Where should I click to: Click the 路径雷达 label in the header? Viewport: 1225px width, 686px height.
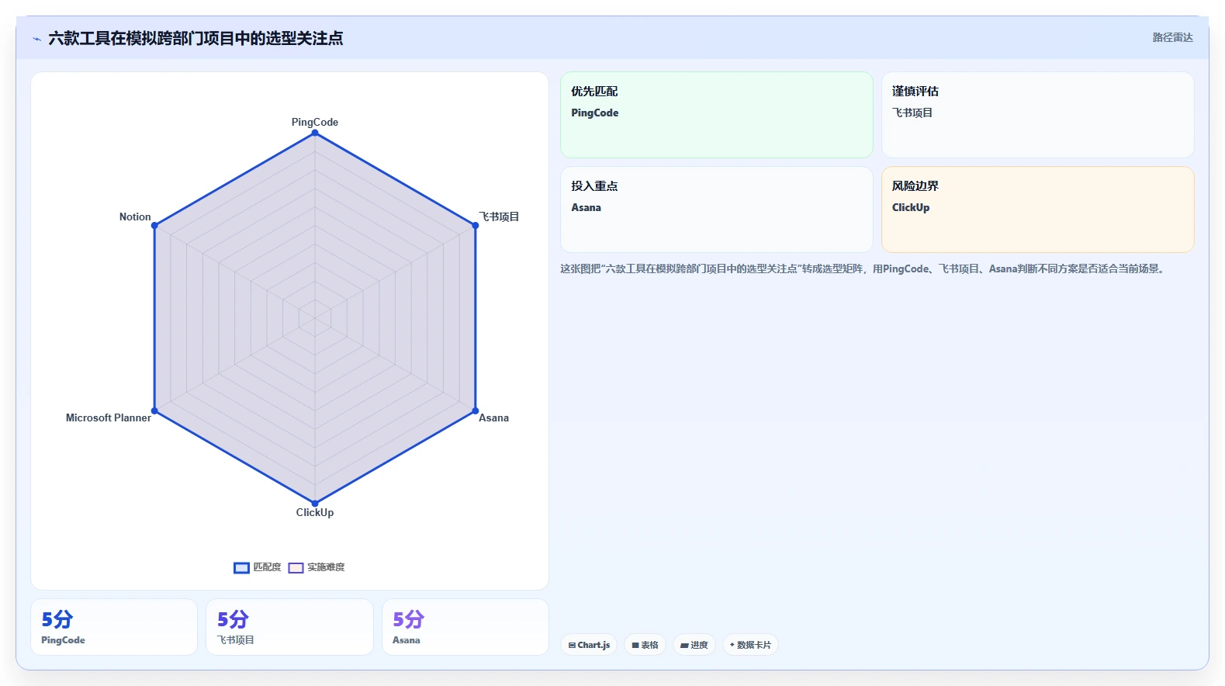[1172, 37]
